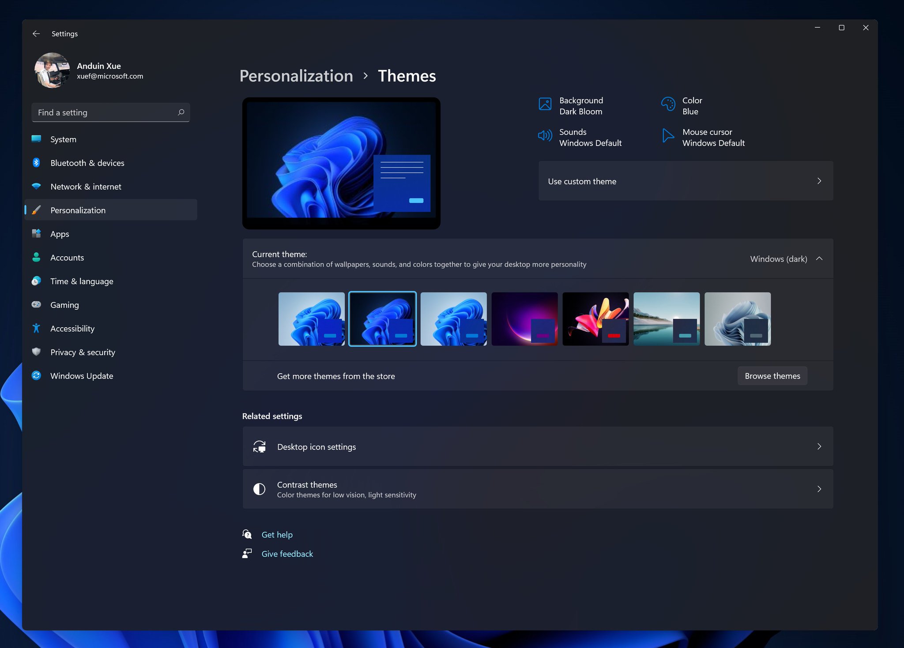Click the Mouse cursor pointer icon
Image resolution: width=904 pixels, height=648 pixels.
[668, 135]
